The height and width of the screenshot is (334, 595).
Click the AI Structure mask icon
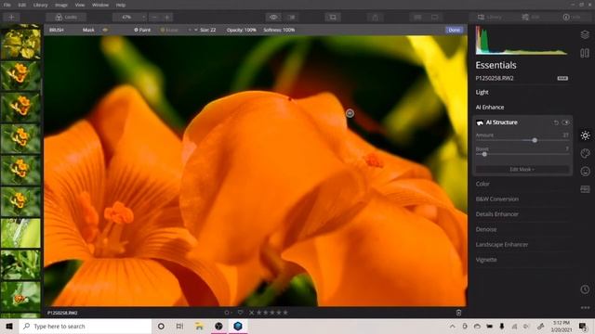tap(480, 122)
